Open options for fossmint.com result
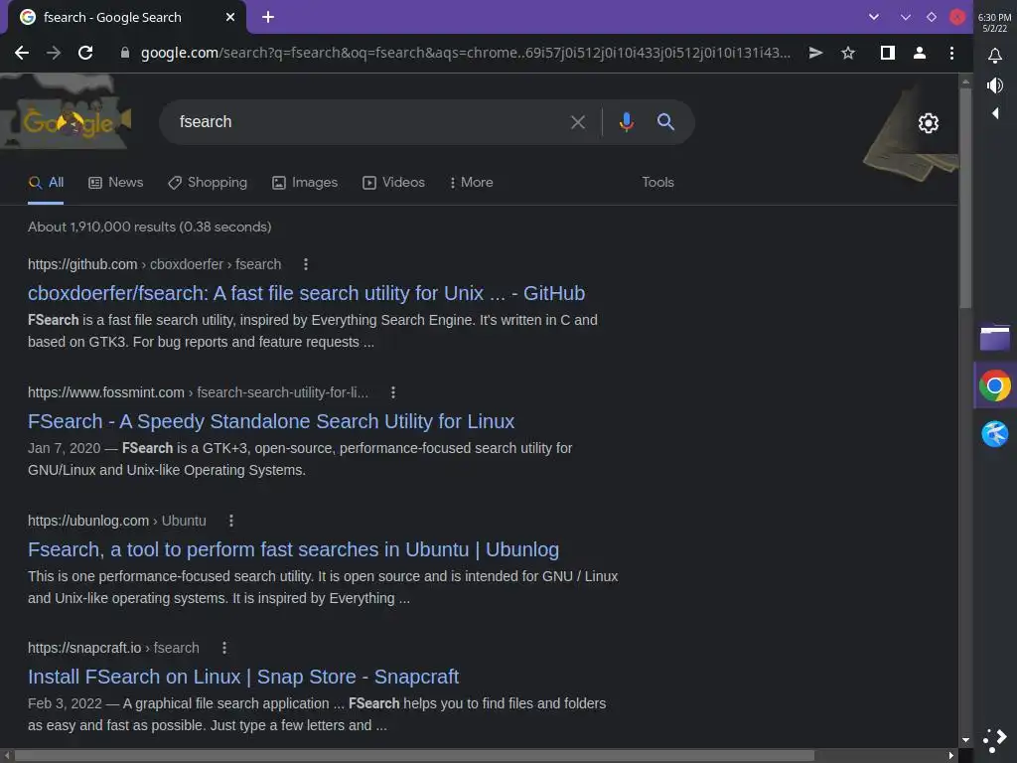This screenshot has width=1017, height=763. point(393,391)
